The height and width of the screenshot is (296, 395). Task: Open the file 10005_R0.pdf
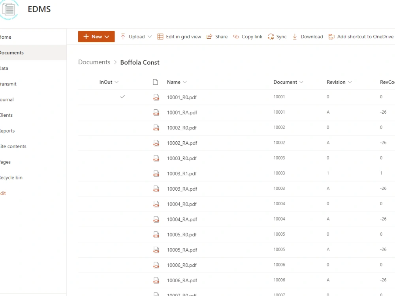pyautogui.click(x=182, y=234)
